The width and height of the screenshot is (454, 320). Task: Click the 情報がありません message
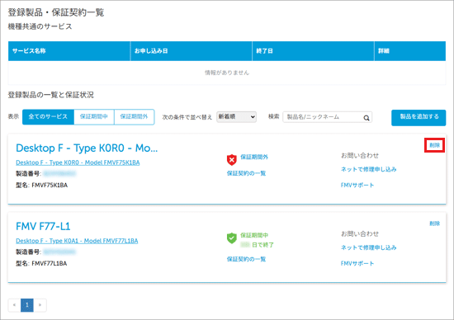(227, 73)
